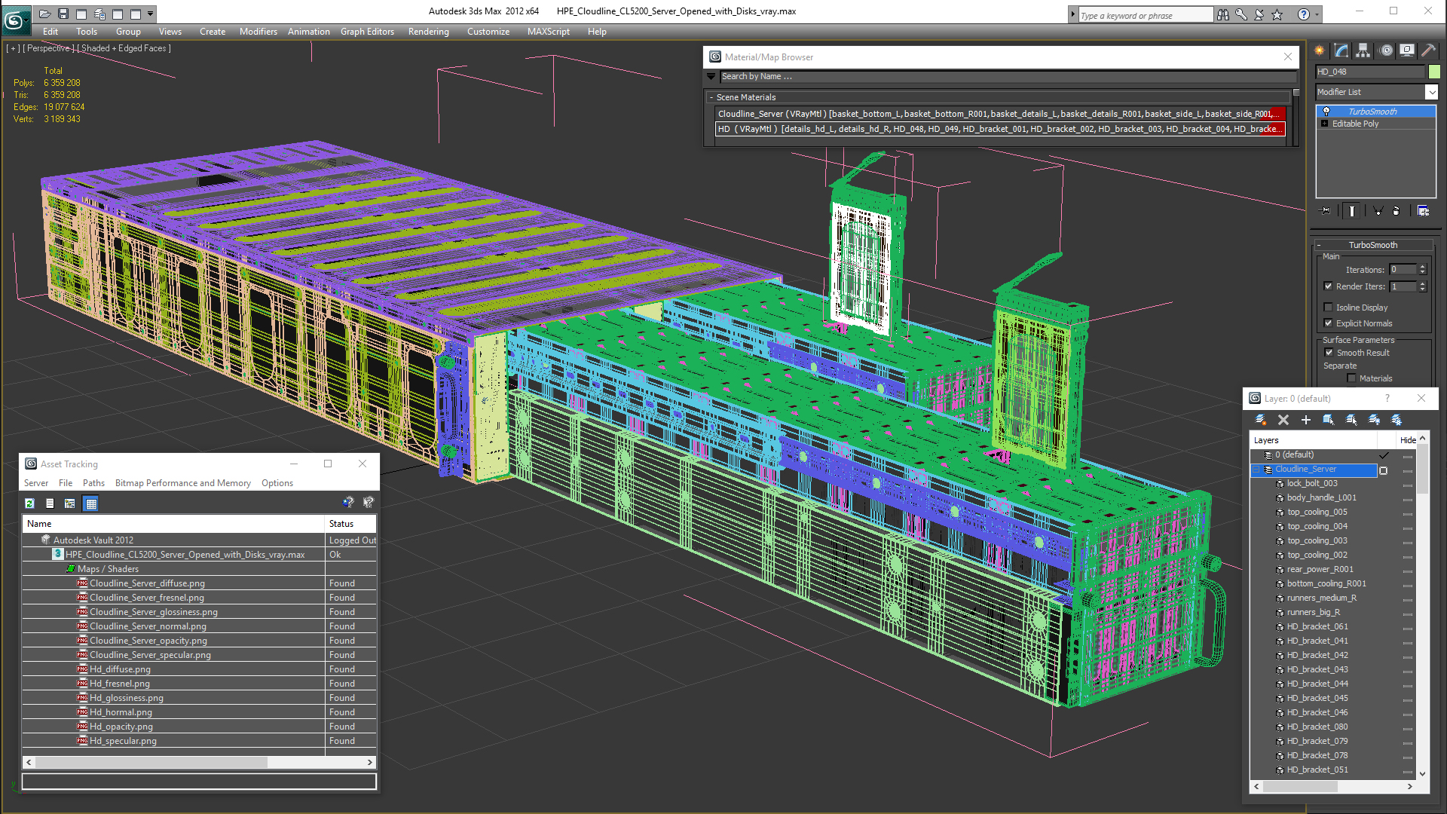Click the HD_048 object color swatch
Screen dimensions: 1447x814
pos(1434,72)
